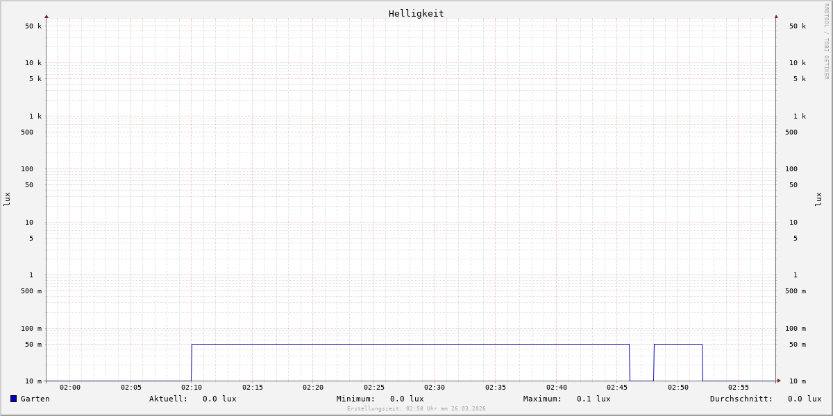Screen dimensions: 833x416
Task: Click the Erstellungszeit timestamp footer text
Action: click(416, 408)
